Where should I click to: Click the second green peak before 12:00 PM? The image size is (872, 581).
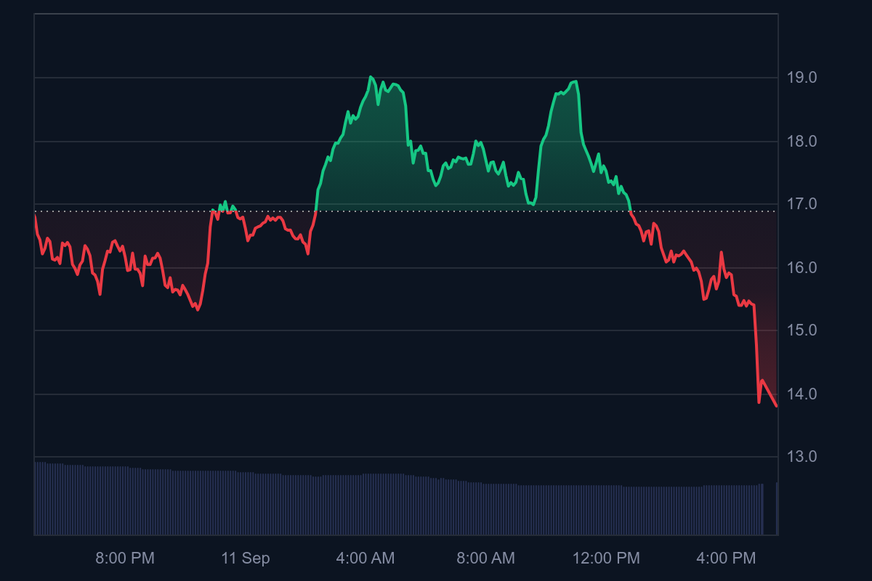click(x=576, y=81)
